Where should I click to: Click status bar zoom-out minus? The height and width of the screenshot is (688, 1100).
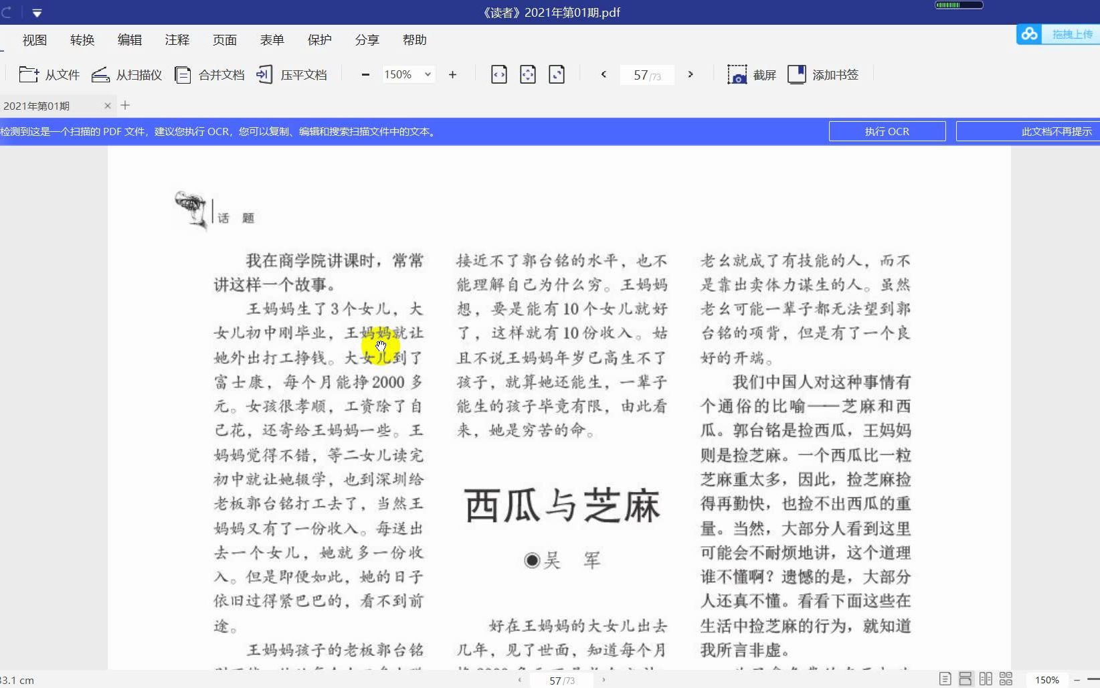click(x=1077, y=680)
